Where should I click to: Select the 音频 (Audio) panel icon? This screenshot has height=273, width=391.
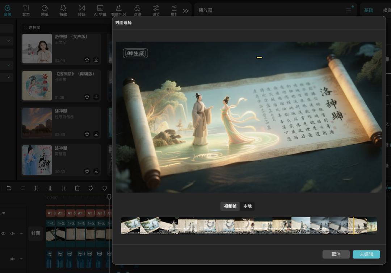click(8, 8)
